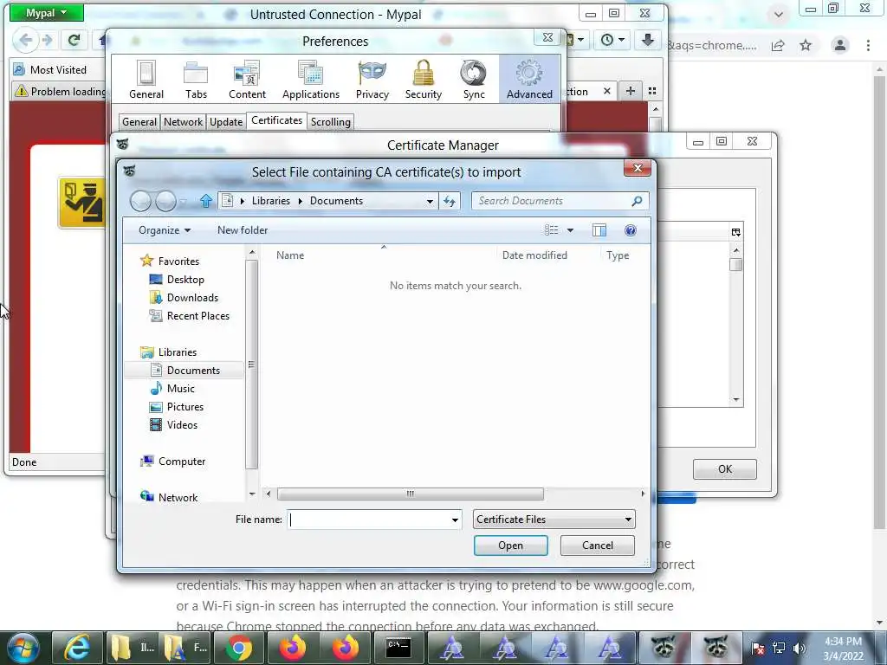The height and width of the screenshot is (665, 887).
Task: Click the Change your view icon
Action: 552,230
